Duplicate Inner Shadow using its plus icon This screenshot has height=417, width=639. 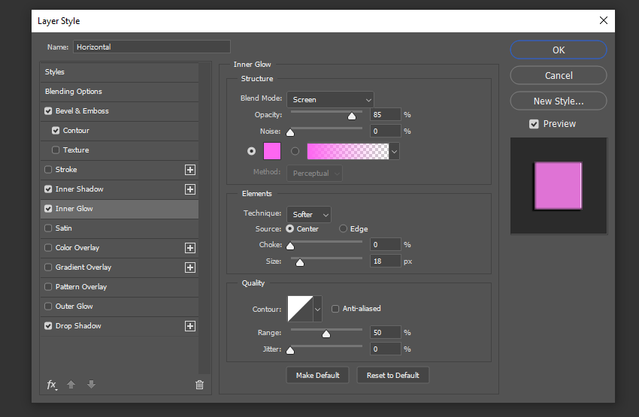(190, 189)
